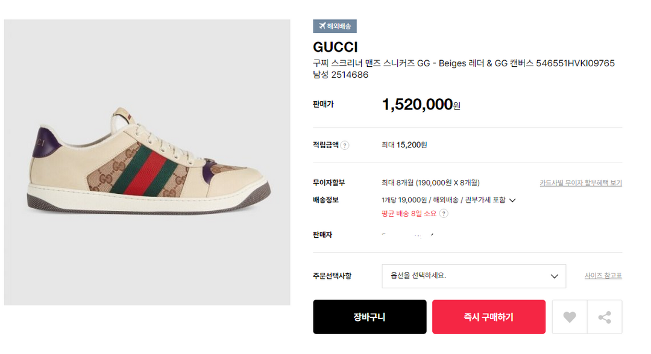Add to cart with 장바구니 button
The height and width of the screenshot is (354, 651).
(370, 317)
